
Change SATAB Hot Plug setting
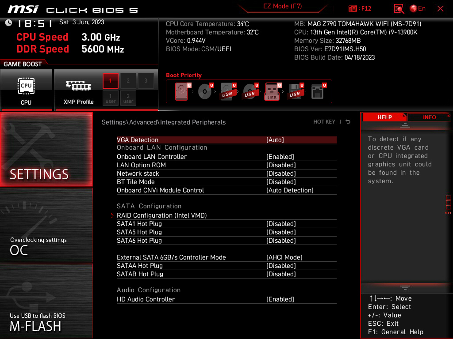tap(226, 274)
